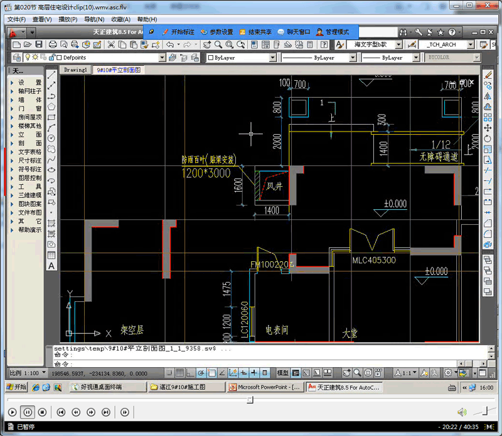Switch to the Drawing1 tab

75,70
